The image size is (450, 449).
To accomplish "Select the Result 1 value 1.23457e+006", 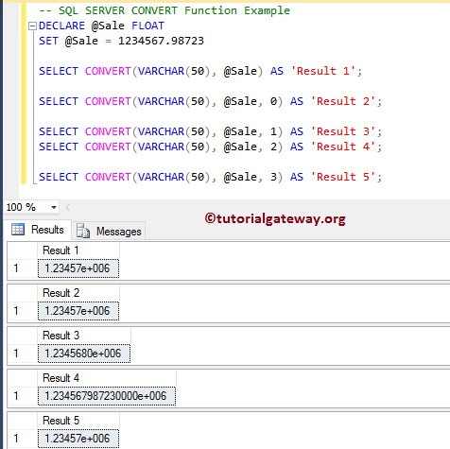I will [x=78, y=268].
